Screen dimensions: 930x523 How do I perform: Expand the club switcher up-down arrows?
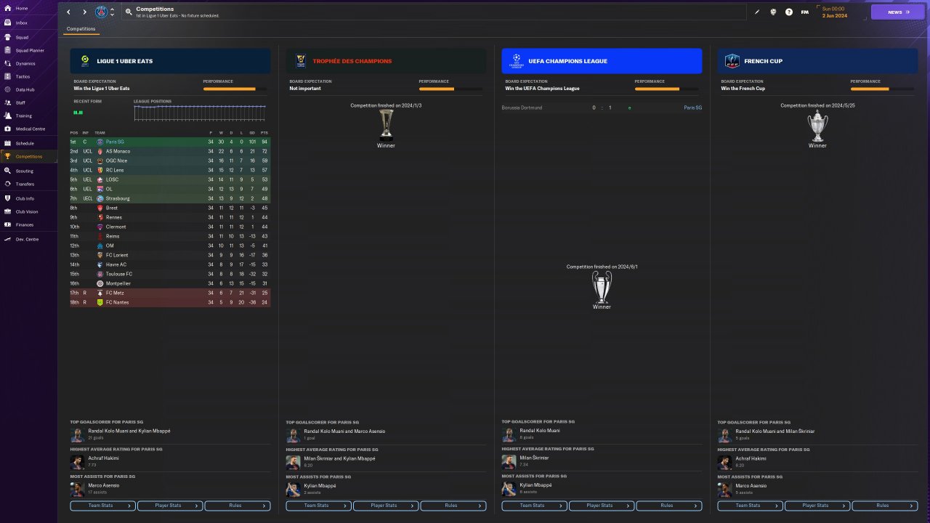pyautogui.click(x=112, y=12)
